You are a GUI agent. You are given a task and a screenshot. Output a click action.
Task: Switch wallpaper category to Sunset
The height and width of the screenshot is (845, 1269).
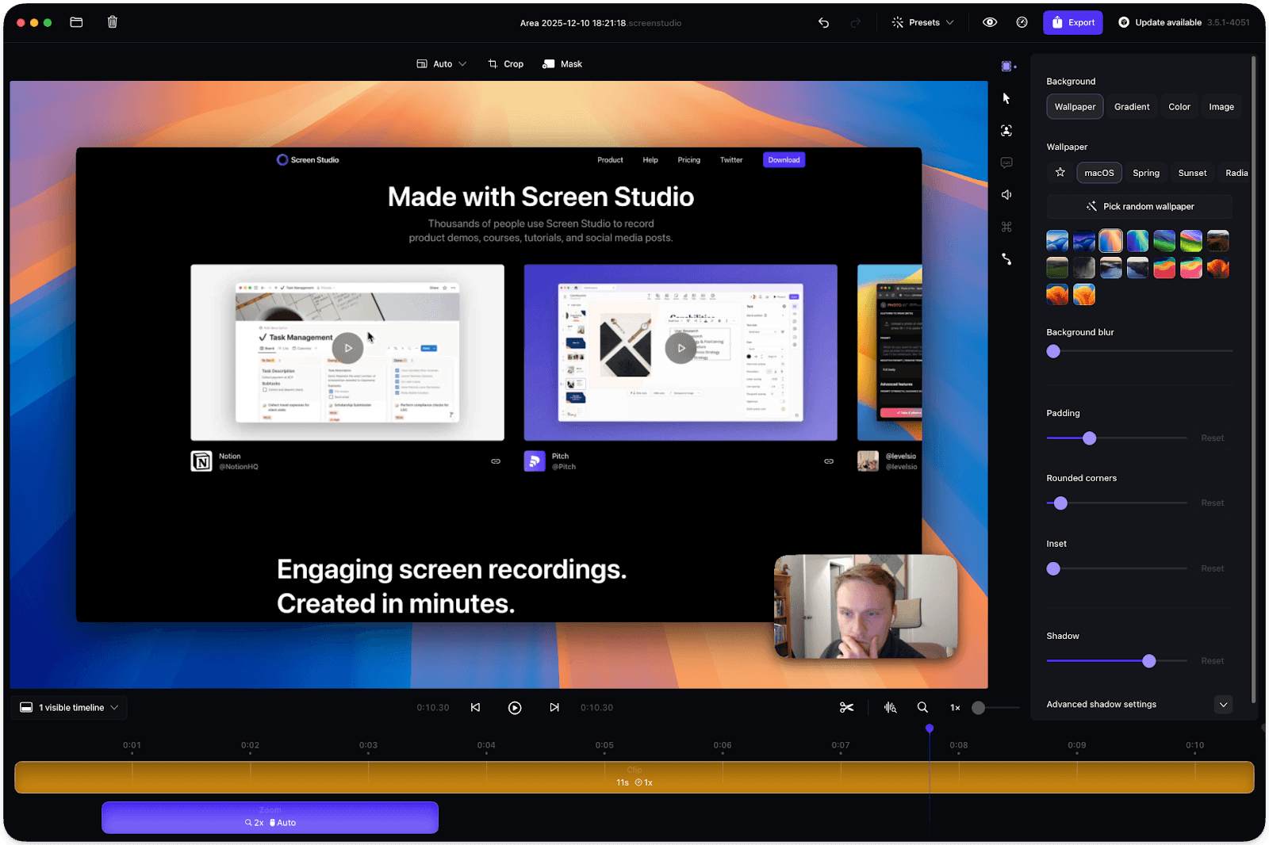(x=1192, y=172)
